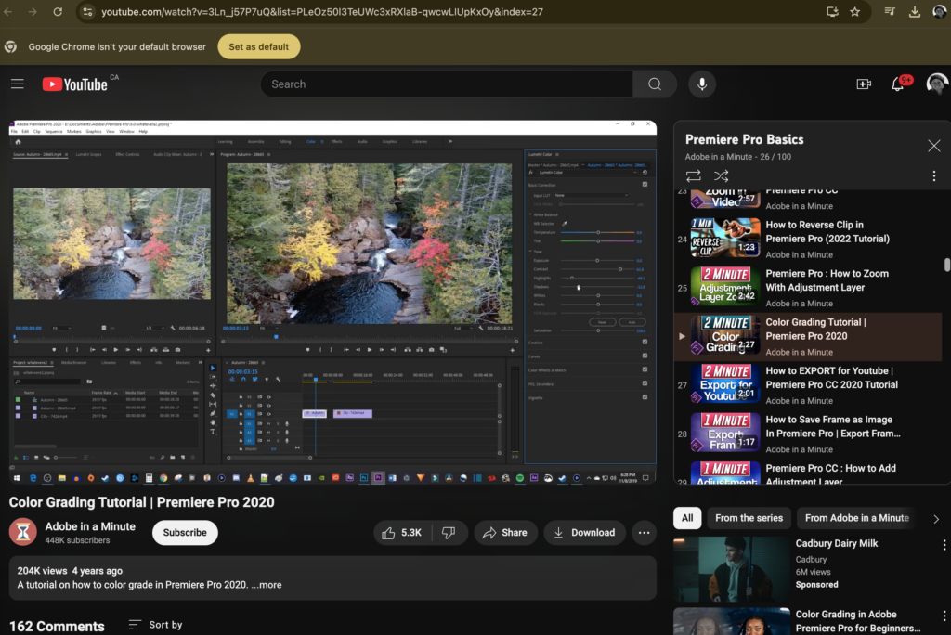Click the magnifier search button
This screenshot has height=635, width=951.
(655, 84)
